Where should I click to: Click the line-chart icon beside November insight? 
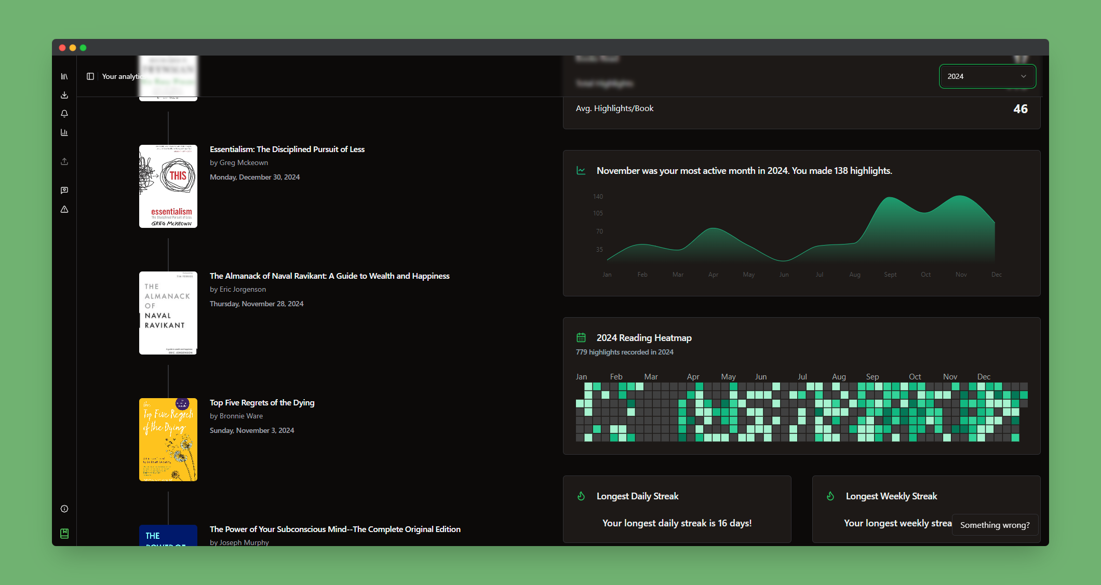582,170
